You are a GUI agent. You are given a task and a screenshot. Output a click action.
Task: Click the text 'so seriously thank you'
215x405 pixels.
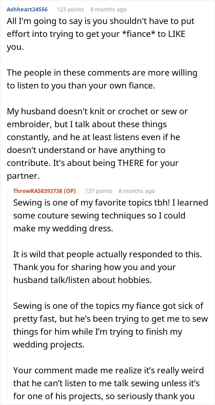(148, 396)
